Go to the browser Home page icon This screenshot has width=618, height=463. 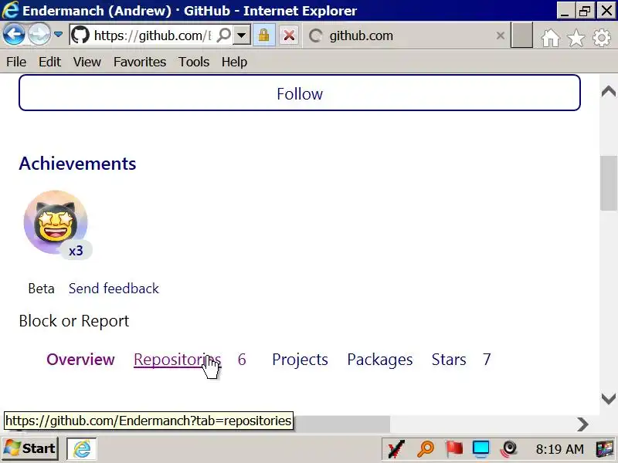pyautogui.click(x=550, y=38)
